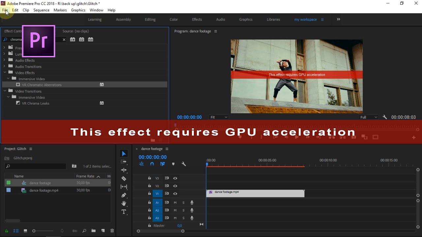Solo audio track A2
This screenshot has width=422, height=237.
(183, 210)
